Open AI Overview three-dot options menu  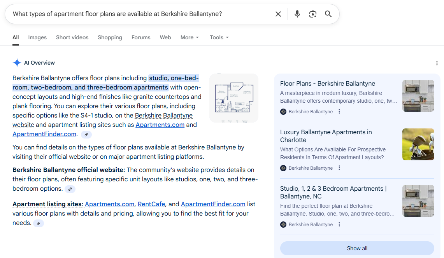coord(437,63)
